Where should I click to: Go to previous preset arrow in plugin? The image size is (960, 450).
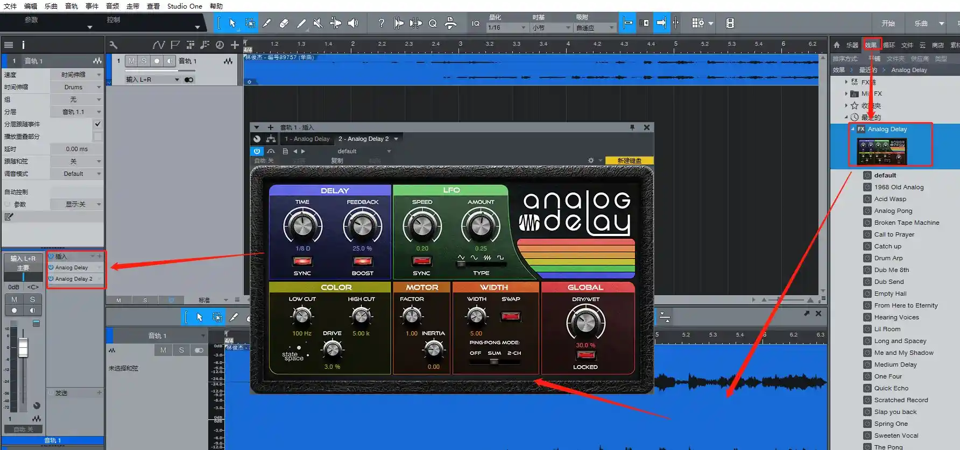point(295,151)
